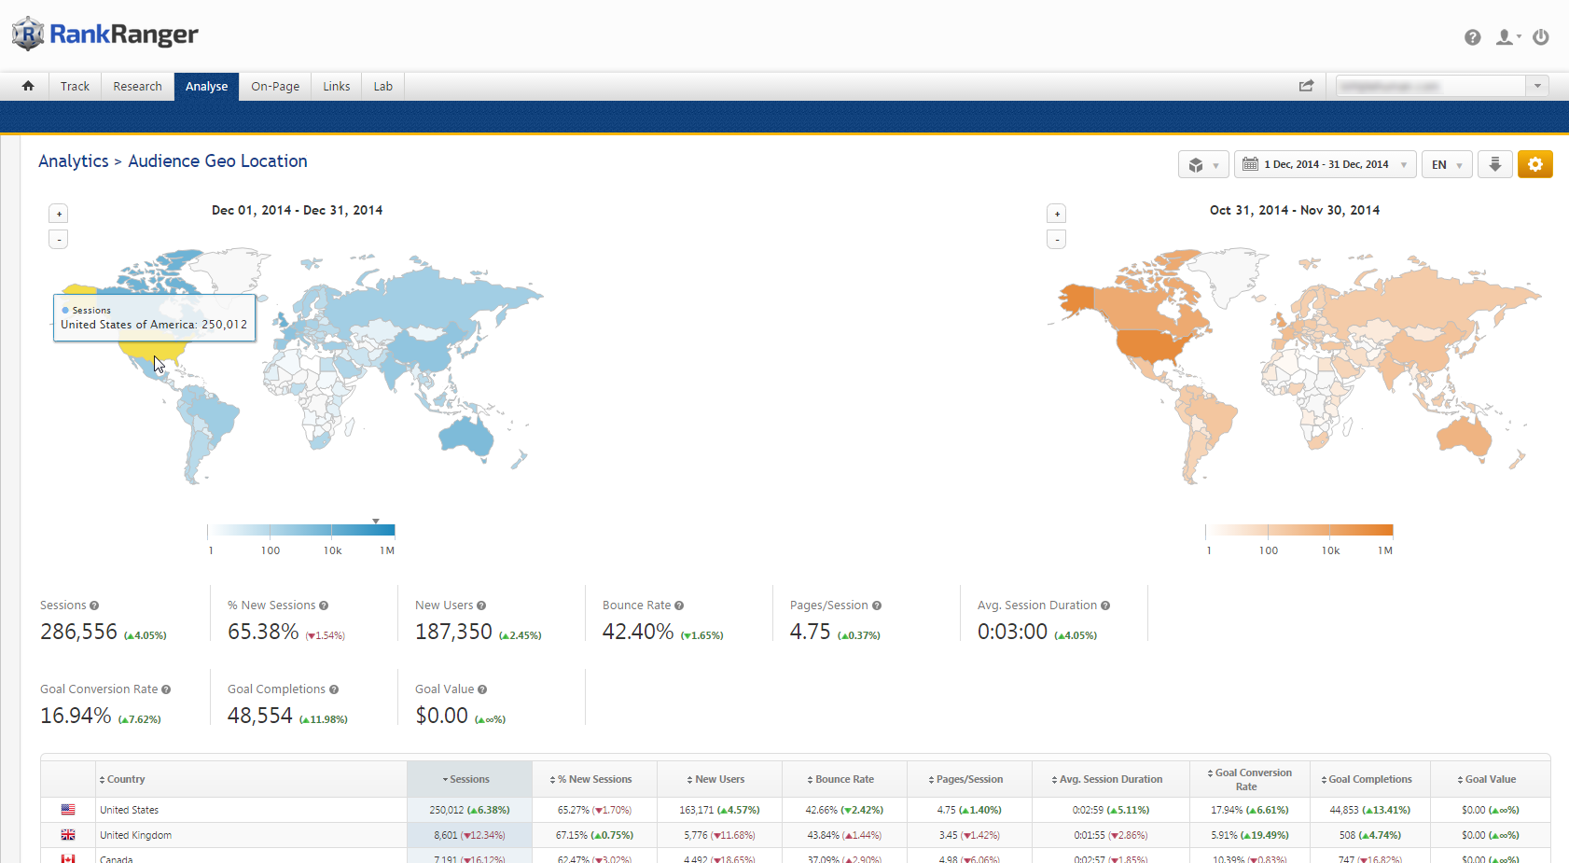The width and height of the screenshot is (1569, 863).
Task: Expand the EN language dropdown
Action: coord(1447,164)
